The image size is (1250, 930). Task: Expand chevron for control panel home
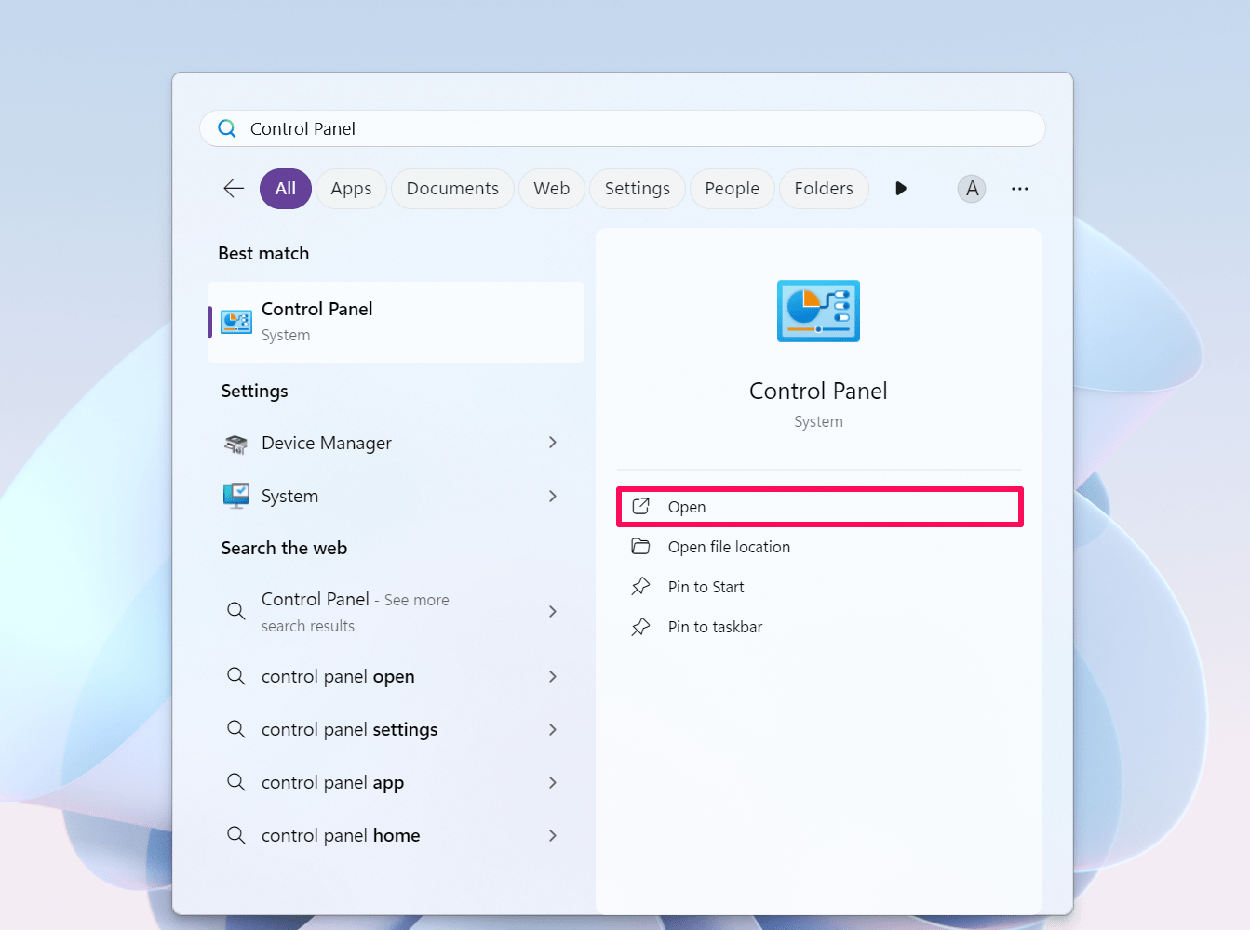point(553,835)
